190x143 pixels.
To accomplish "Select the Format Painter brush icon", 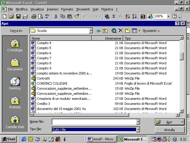I will (x=77, y=16).
